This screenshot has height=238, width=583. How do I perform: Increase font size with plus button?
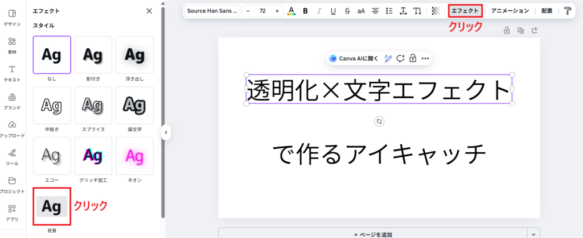pyautogui.click(x=277, y=11)
